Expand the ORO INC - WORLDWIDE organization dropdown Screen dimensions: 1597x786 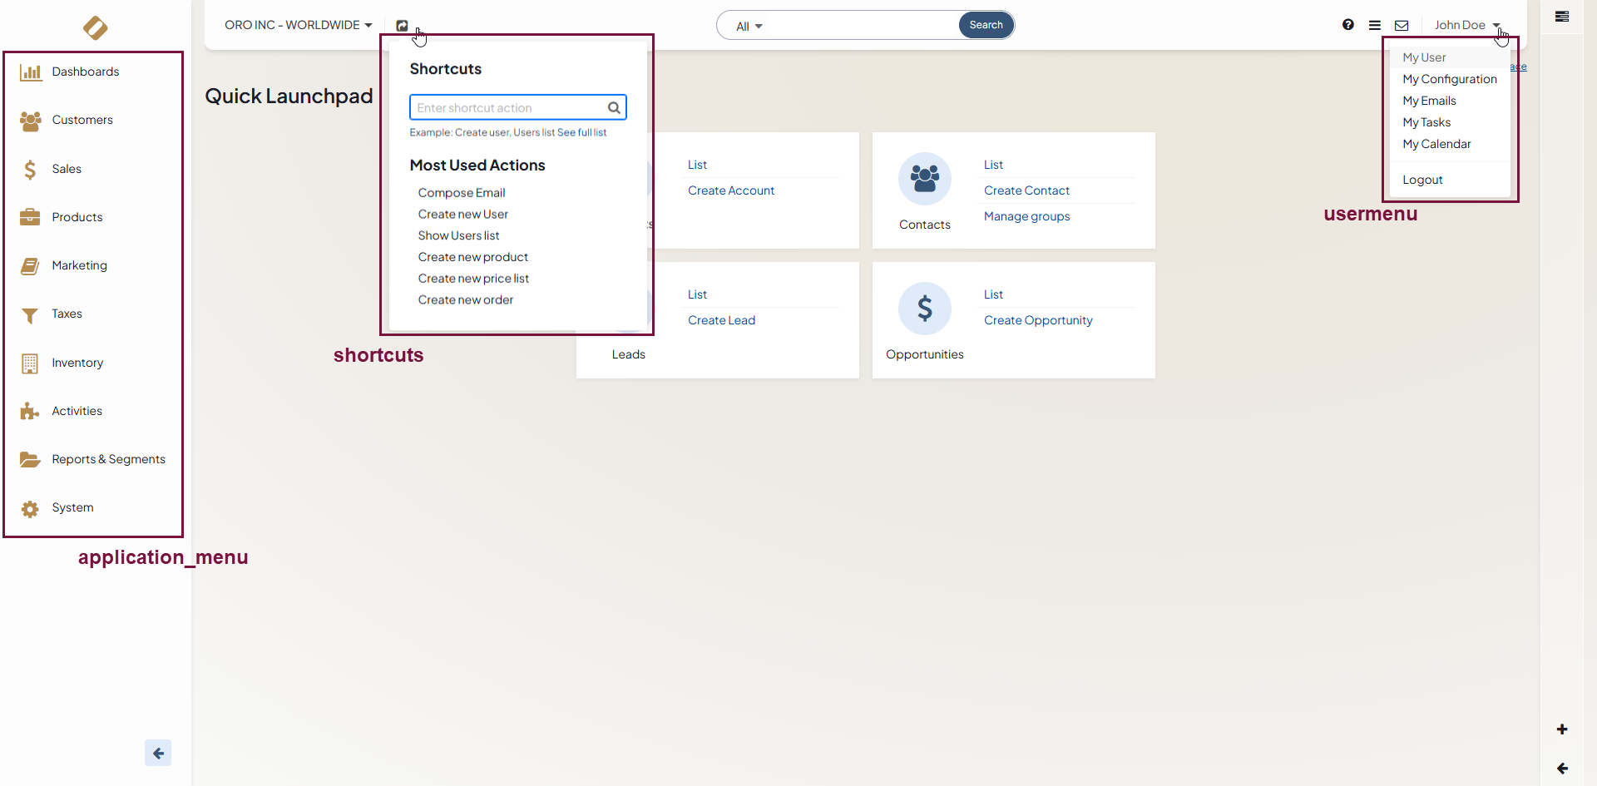298,25
